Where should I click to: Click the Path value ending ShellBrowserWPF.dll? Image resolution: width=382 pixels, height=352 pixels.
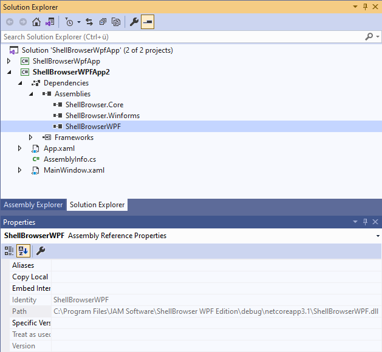coord(216,311)
